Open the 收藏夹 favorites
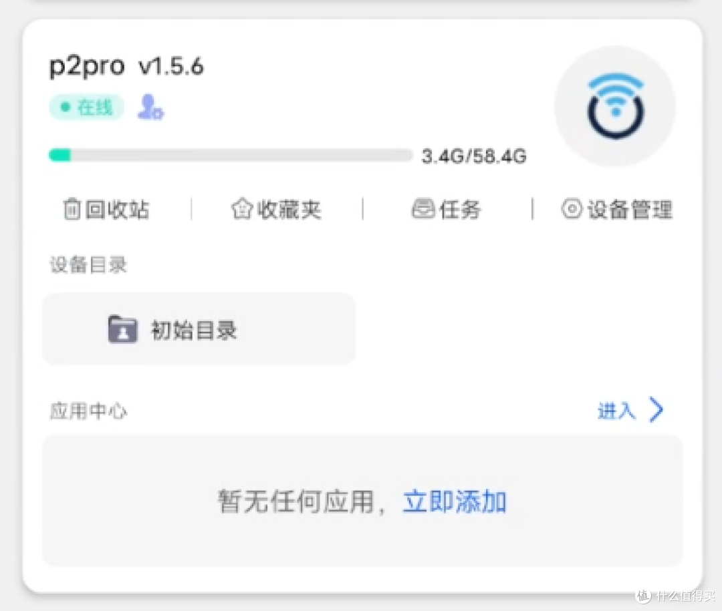Image resolution: width=722 pixels, height=611 pixels. point(276,209)
